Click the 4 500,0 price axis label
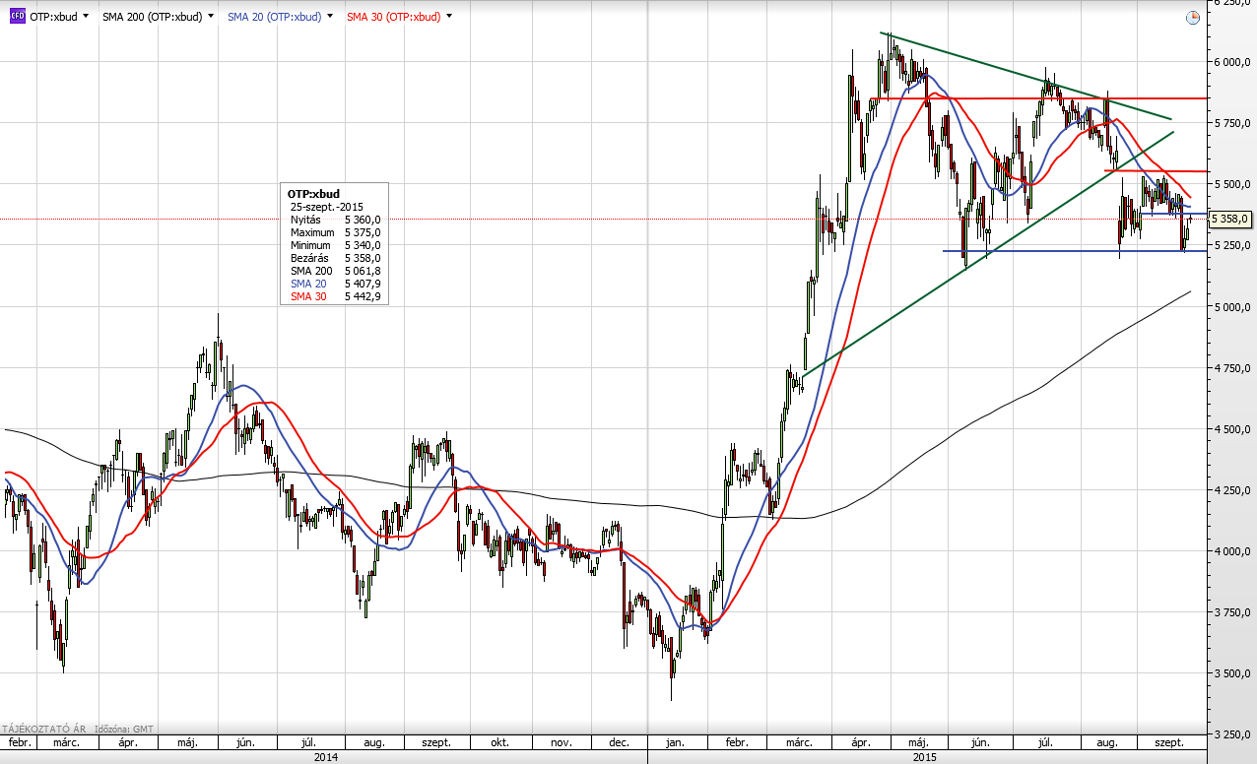Image resolution: width=1257 pixels, height=764 pixels. point(1231,429)
